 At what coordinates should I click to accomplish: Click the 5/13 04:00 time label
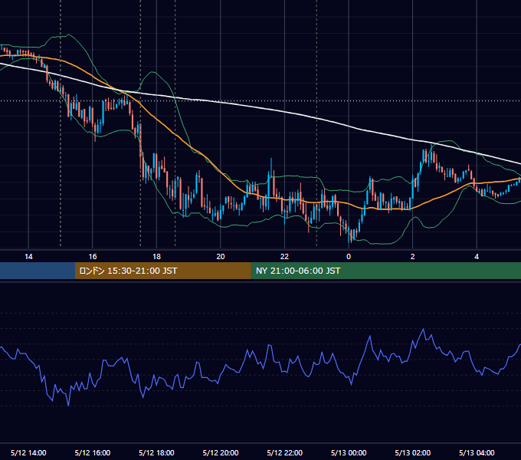pos(477,452)
